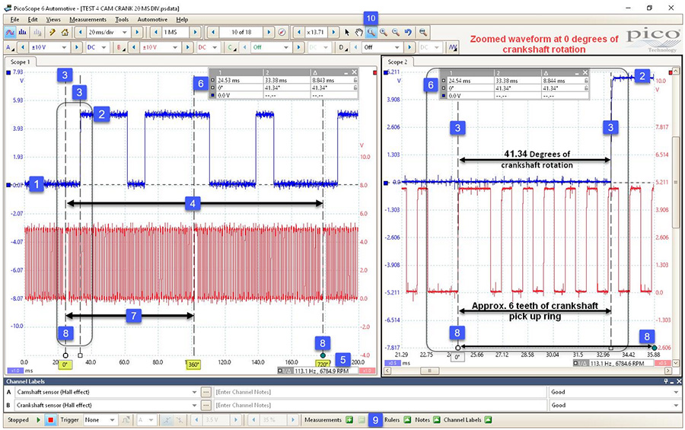Open Channel C Off range dropdown
685x430 pixels.
286,47
